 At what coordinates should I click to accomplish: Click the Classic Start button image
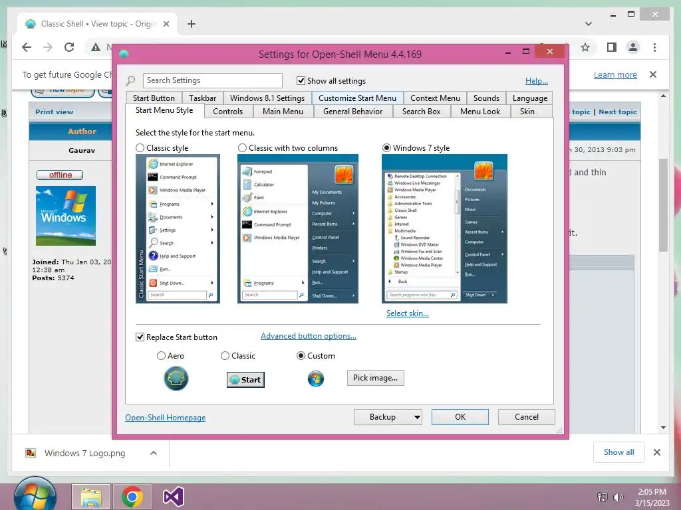coord(246,379)
